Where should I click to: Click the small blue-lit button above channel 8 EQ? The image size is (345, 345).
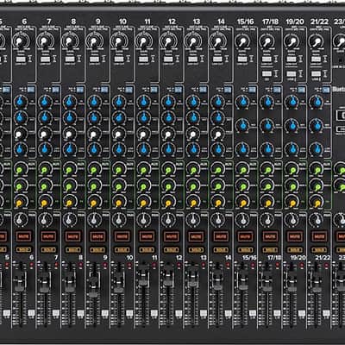click(x=80, y=90)
